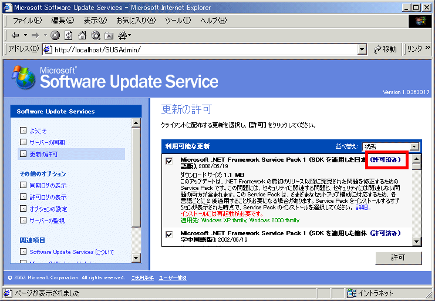435x301 pixels.
Task: Click the 移動 go button
Action: point(385,49)
